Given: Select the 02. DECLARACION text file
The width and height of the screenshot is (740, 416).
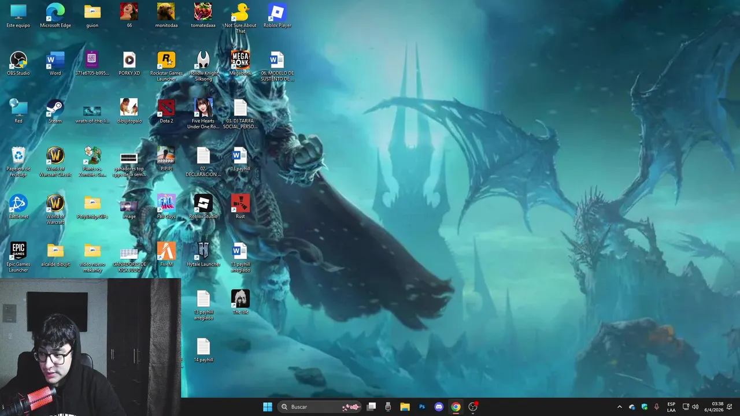Looking at the screenshot, I should (x=203, y=162).
